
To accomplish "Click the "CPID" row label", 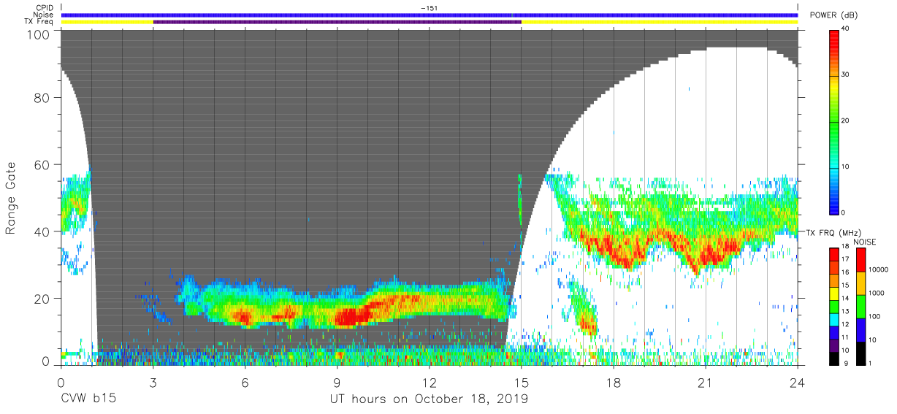I will (45, 8).
